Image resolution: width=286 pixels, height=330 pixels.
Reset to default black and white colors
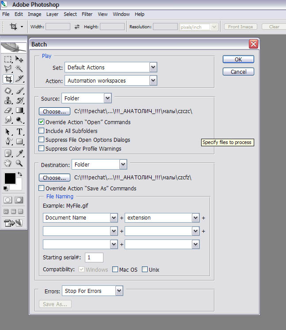(6, 189)
